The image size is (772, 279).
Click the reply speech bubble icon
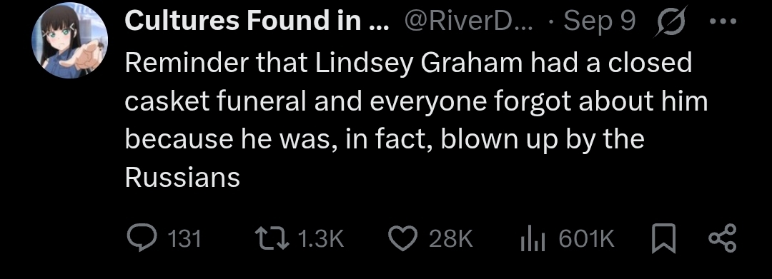pos(142,238)
